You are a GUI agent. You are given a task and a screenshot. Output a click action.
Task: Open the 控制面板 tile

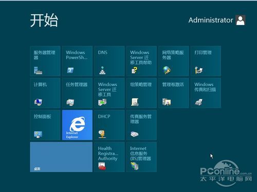(x=45, y=125)
